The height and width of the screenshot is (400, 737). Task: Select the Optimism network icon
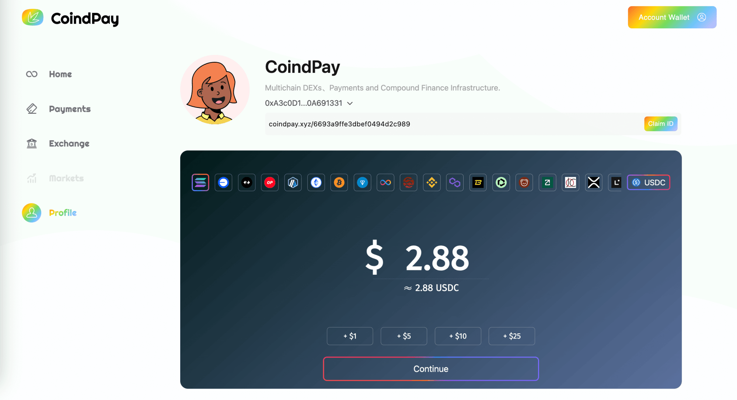point(270,182)
